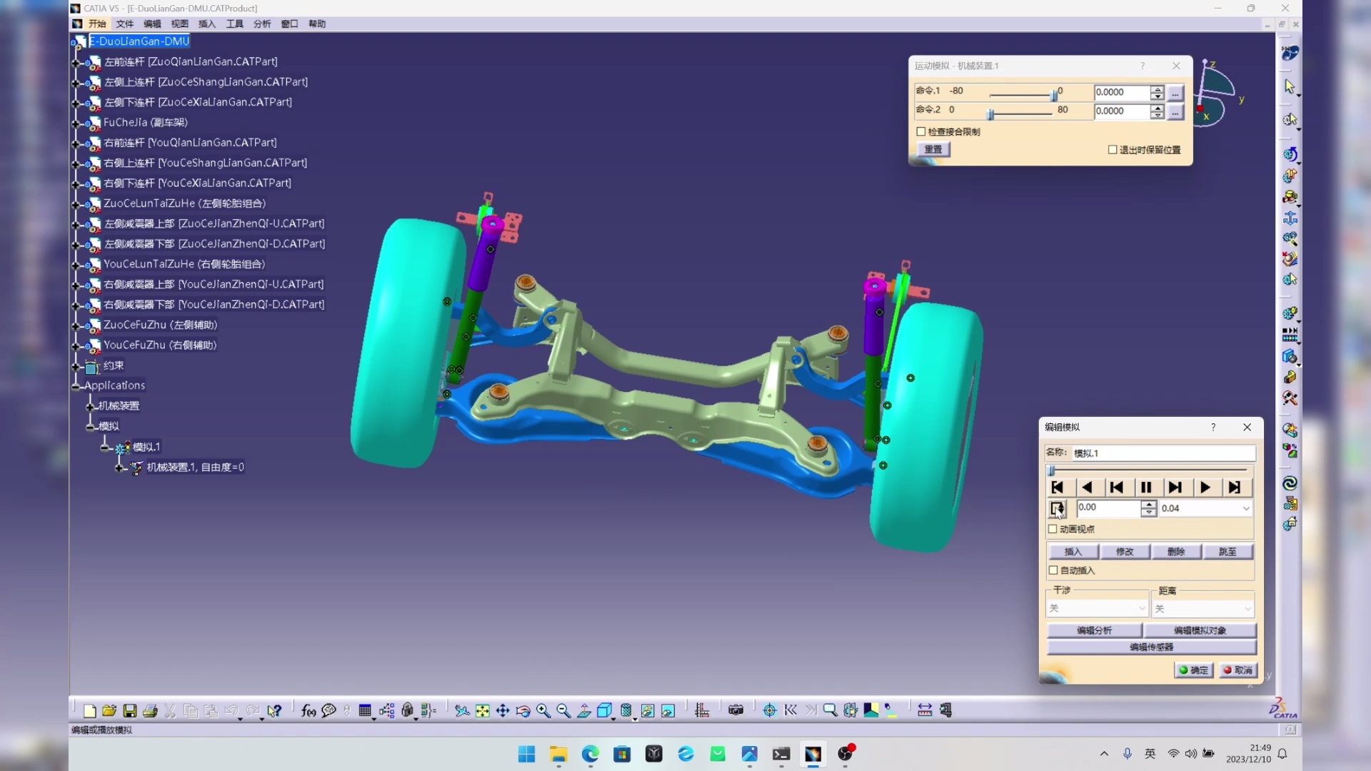Select the Pan tool icon

[503, 710]
